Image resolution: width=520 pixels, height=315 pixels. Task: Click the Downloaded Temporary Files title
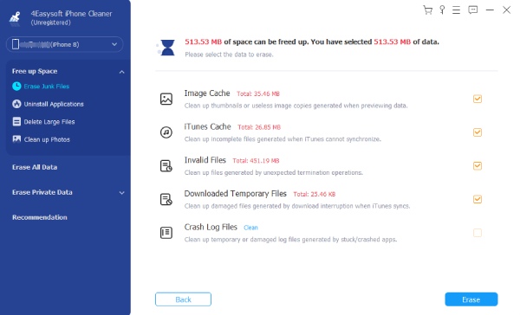pos(236,194)
